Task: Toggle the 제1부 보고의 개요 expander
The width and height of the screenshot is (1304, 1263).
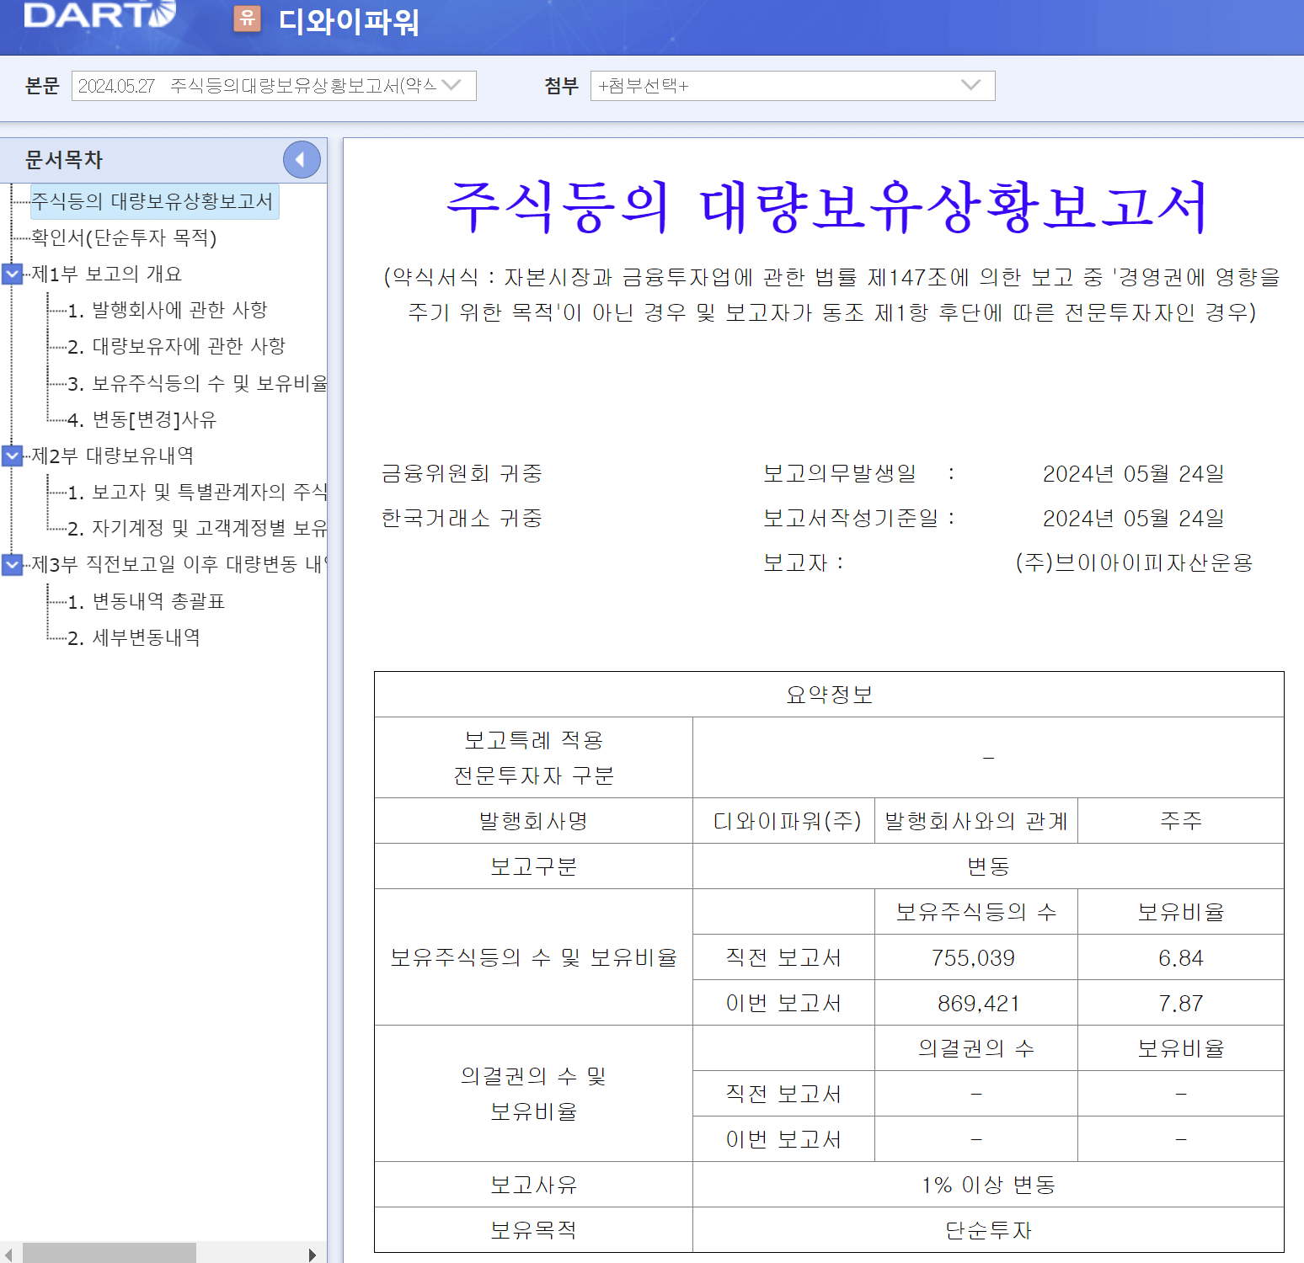Action: tap(12, 274)
